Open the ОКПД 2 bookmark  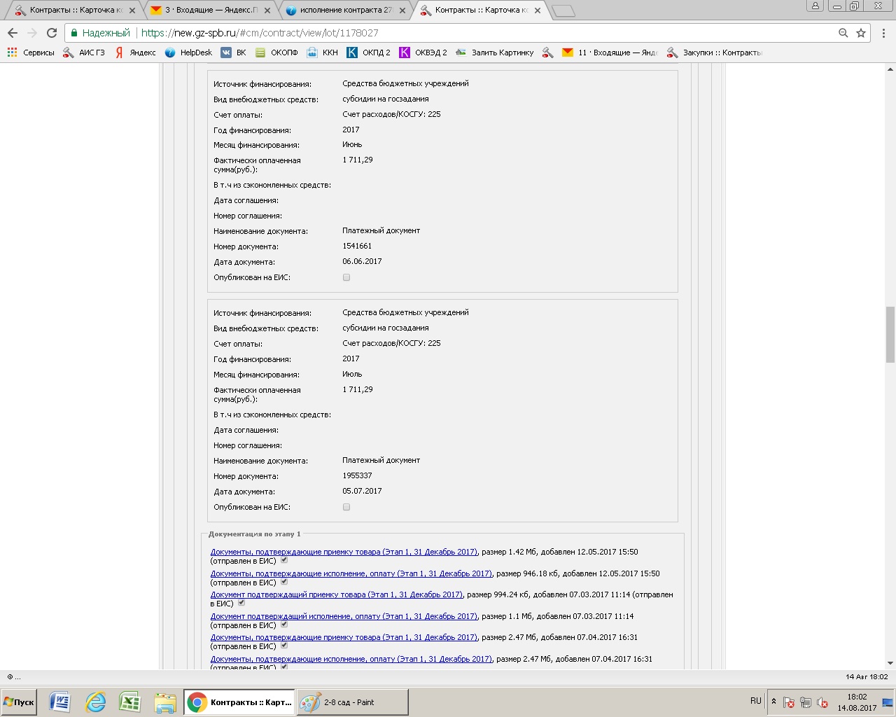tap(369, 53)
